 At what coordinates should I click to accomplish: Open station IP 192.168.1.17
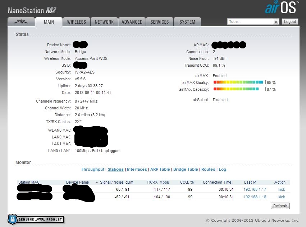coord(255,189)
